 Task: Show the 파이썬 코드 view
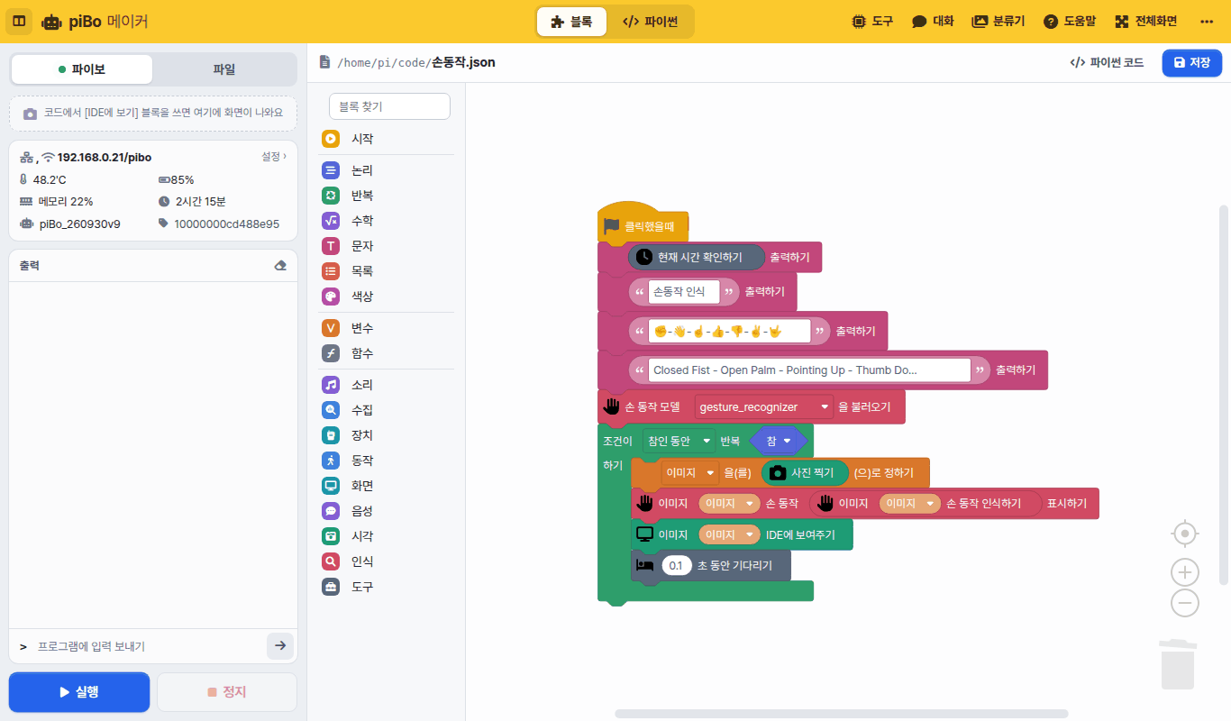click(x=1107, y=63)
